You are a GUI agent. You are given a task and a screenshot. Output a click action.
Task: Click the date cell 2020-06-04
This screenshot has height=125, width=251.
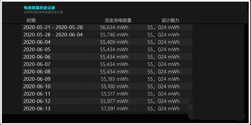click(x=37, y=42)
